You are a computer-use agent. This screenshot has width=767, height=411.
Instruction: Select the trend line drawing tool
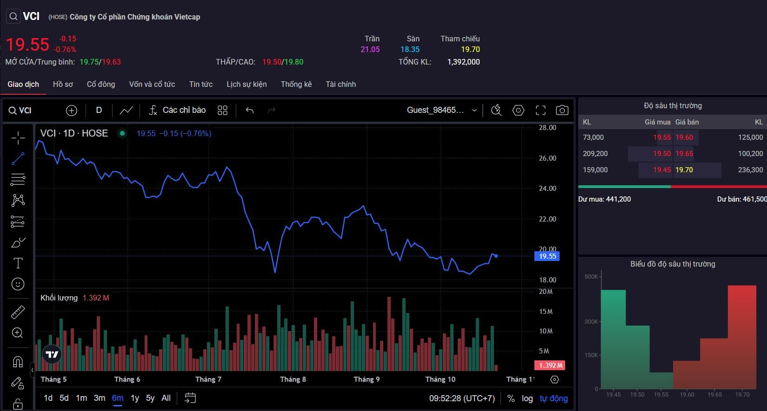pos(18,159)
